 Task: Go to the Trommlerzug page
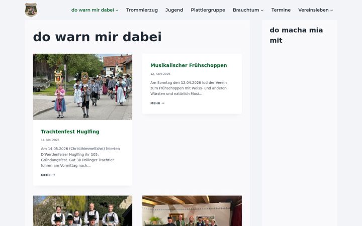pyautogui.click(x=142, y=10)
